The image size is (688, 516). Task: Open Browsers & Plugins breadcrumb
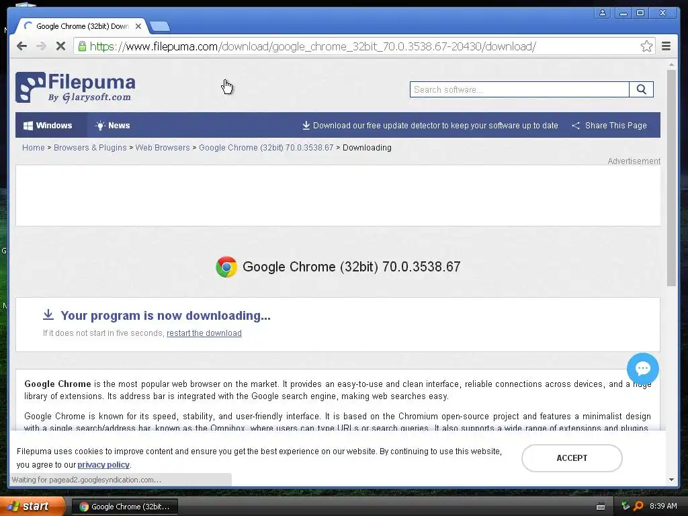(x=90, y=148)
